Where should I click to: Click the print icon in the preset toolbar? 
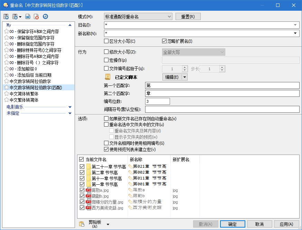pyautogui.click(x=28, y=17)
